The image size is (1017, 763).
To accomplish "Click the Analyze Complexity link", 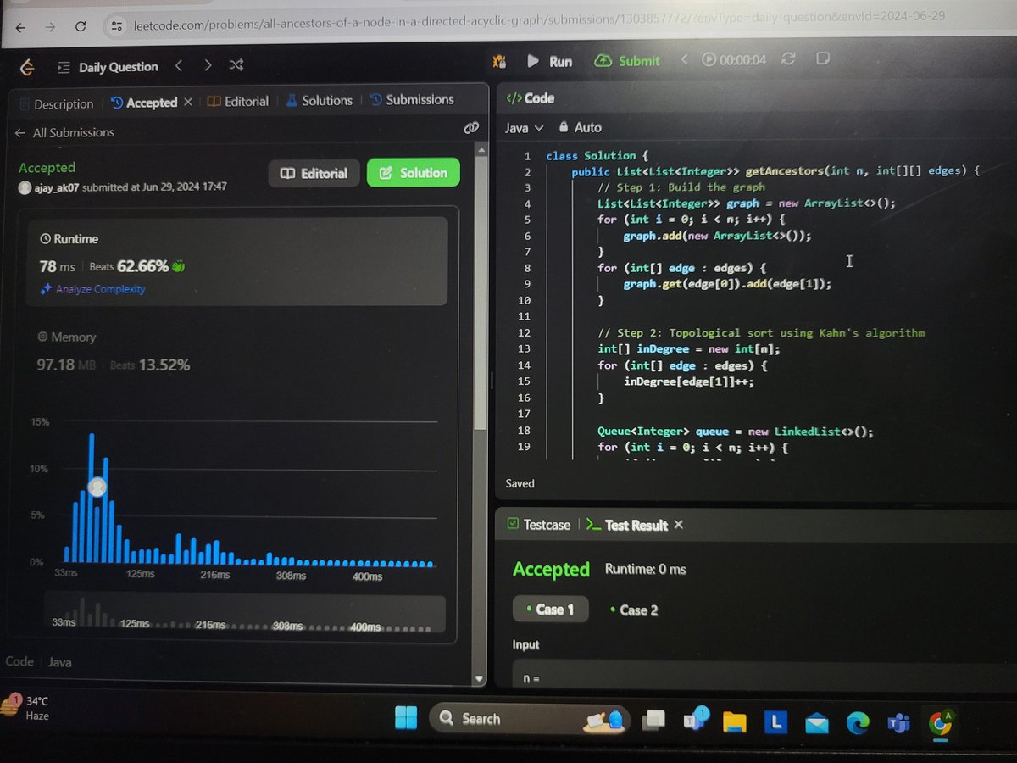I will pyautogui.click(x=92, y=289).
